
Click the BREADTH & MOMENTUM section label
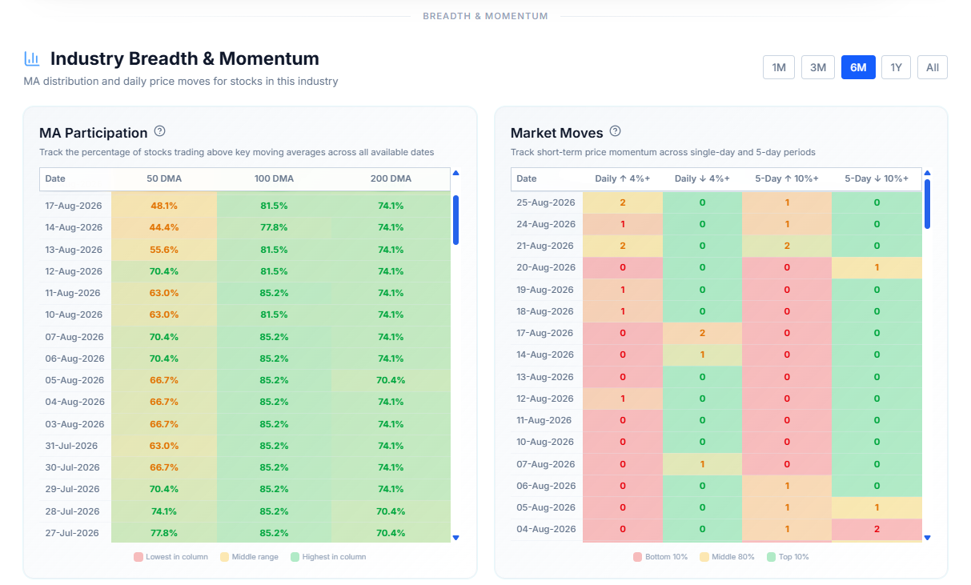pos(485,16)
